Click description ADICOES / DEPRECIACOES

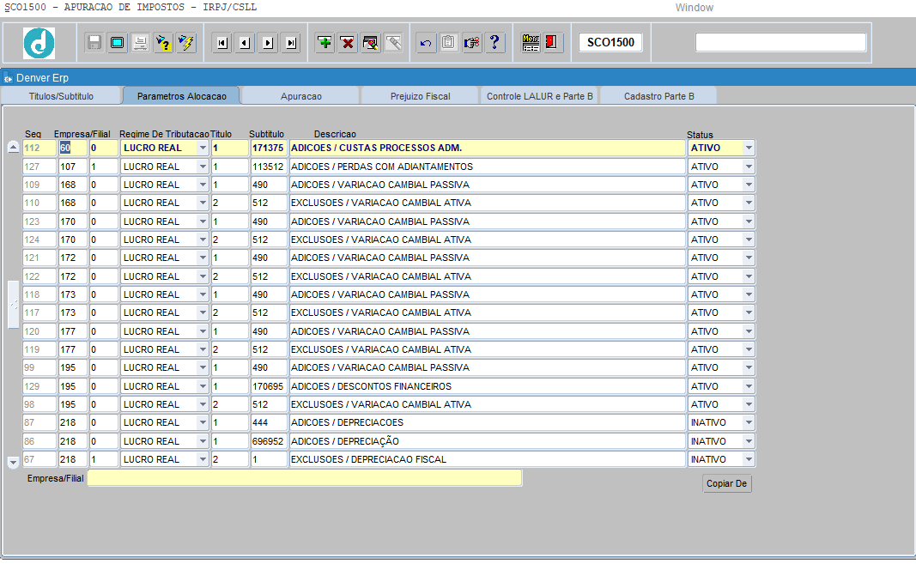[x=488, y=422]
